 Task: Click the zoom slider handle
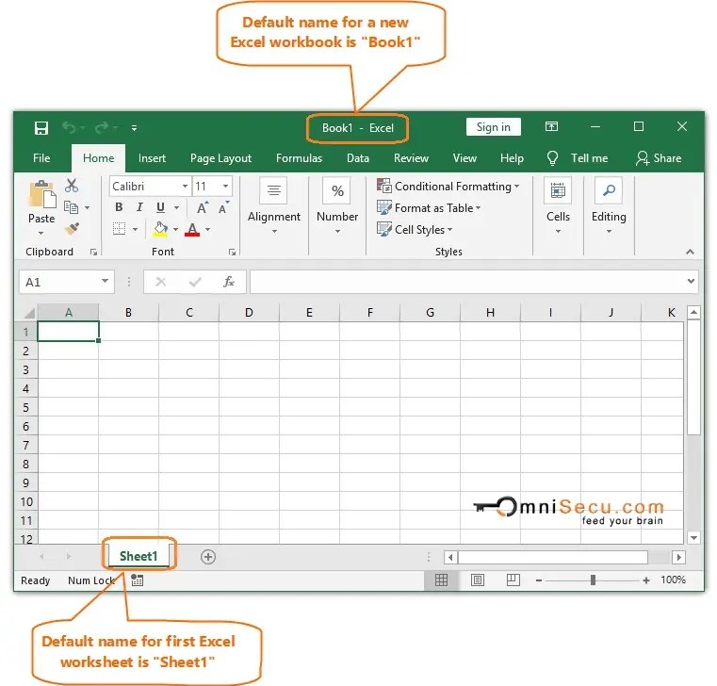tap(593, 580)
